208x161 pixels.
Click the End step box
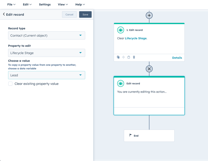[x=149, y=136]
